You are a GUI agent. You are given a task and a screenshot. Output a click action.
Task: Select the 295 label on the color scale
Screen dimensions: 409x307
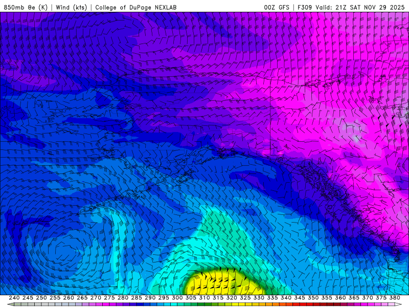(164, 298)
